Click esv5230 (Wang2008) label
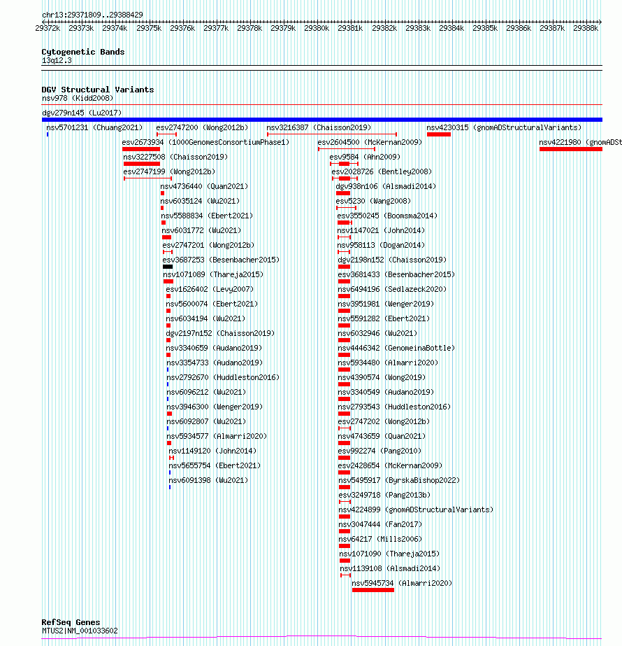 click(x=373, y=201)
